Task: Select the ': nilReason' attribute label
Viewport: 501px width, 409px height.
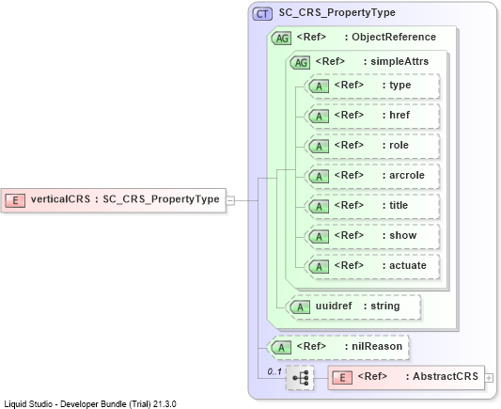Action: point(373,346)
